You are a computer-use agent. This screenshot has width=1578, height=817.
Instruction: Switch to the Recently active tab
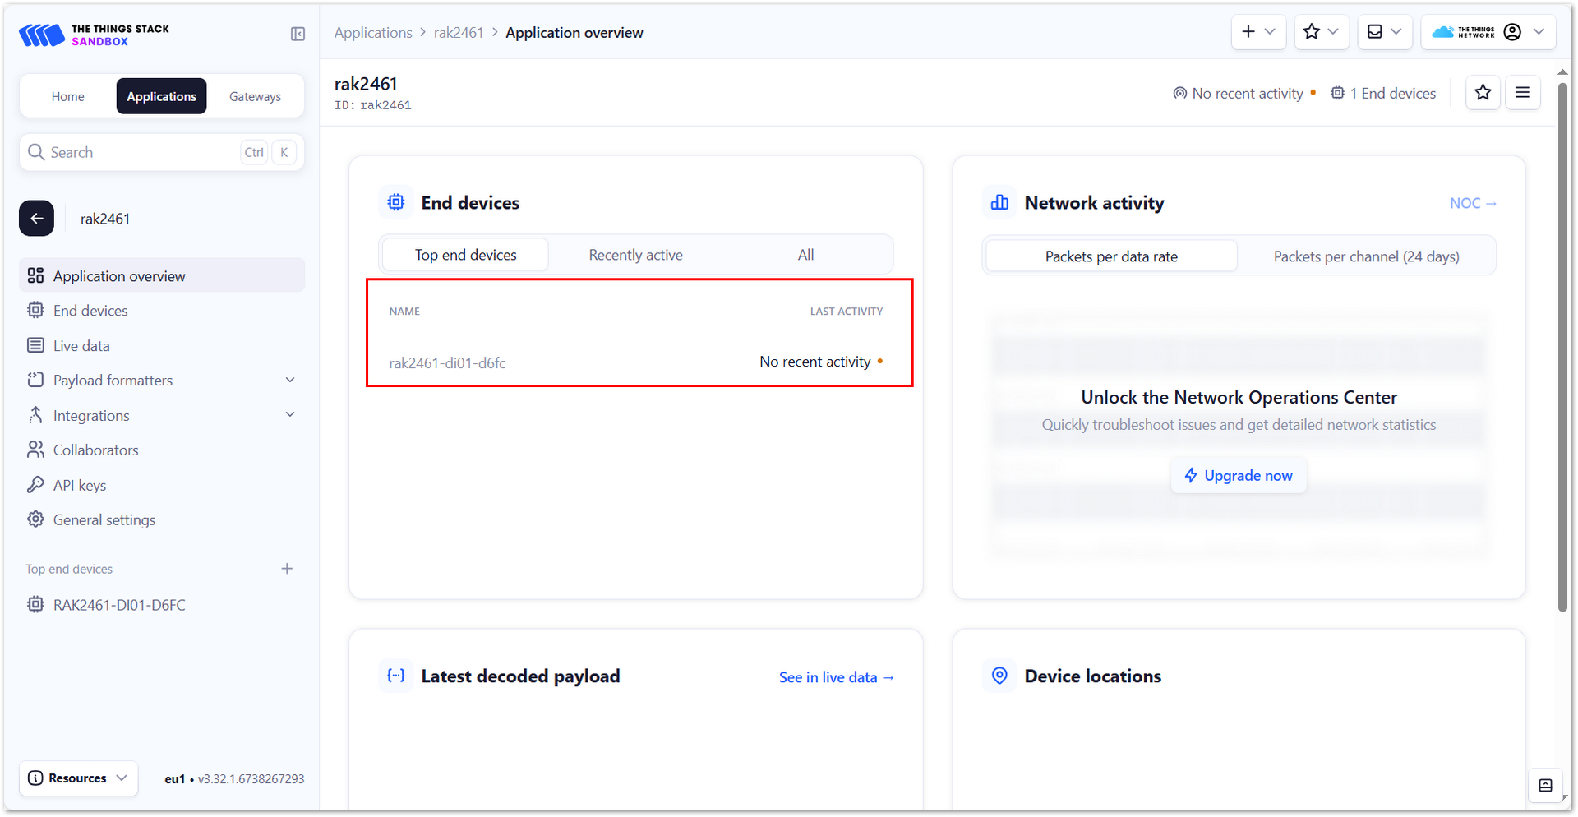pyautogui.click(x=635, y=255)
